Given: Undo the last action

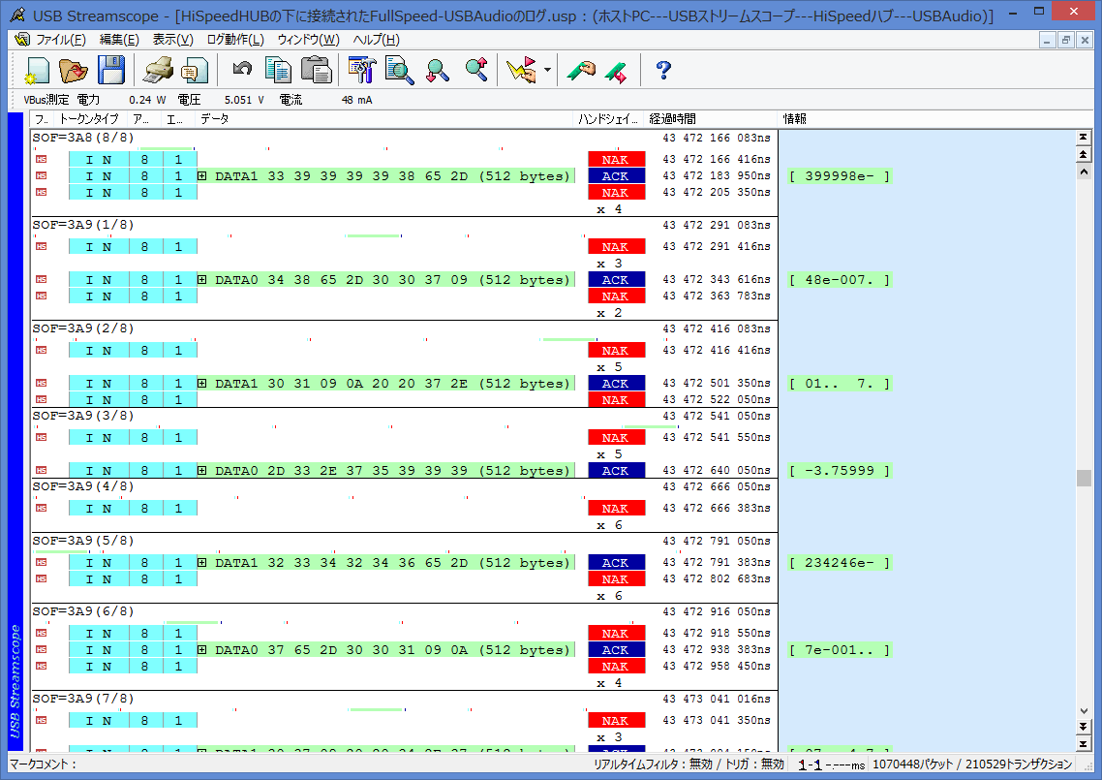Looking at the screenshot, I should tap(242, 69).
